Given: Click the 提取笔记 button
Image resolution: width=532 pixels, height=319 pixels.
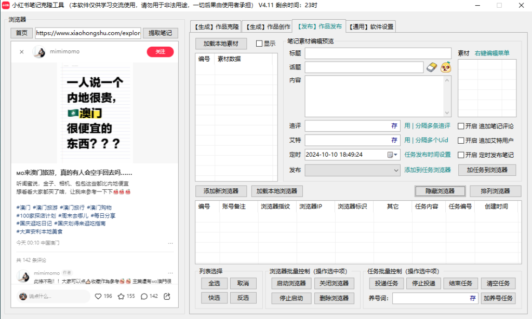Looking at the screenshot, I should tap(161, 33).
